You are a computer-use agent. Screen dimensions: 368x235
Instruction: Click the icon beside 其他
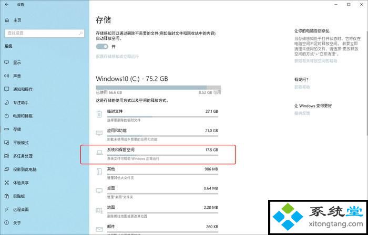coord(99,172)
